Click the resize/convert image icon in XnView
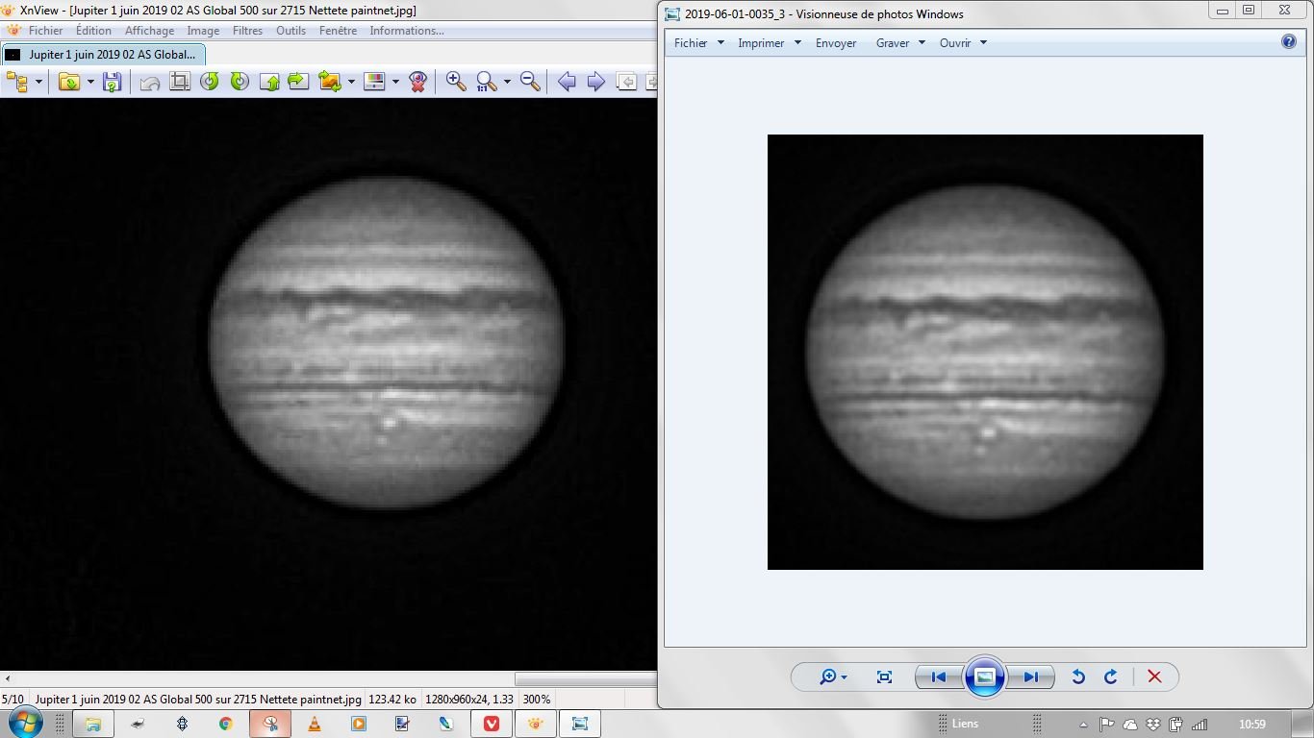Viewport: 1314px width, 738px height. pos(330,82)
